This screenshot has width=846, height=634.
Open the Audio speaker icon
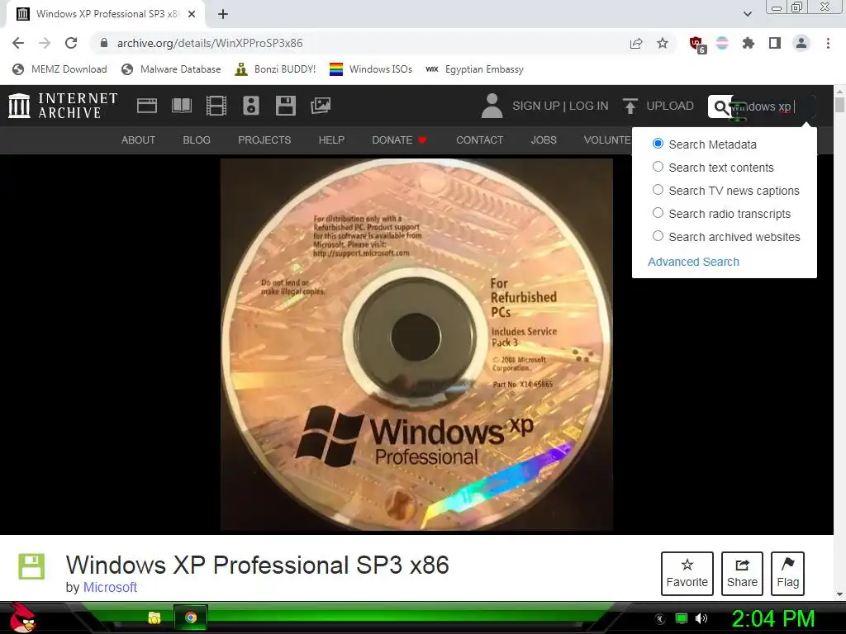click(x=251, y=106)
